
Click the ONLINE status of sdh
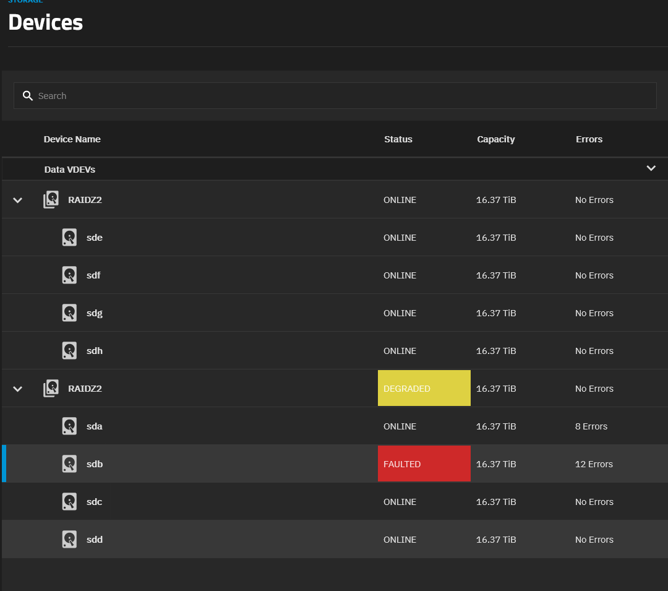(x=400, y=351)
